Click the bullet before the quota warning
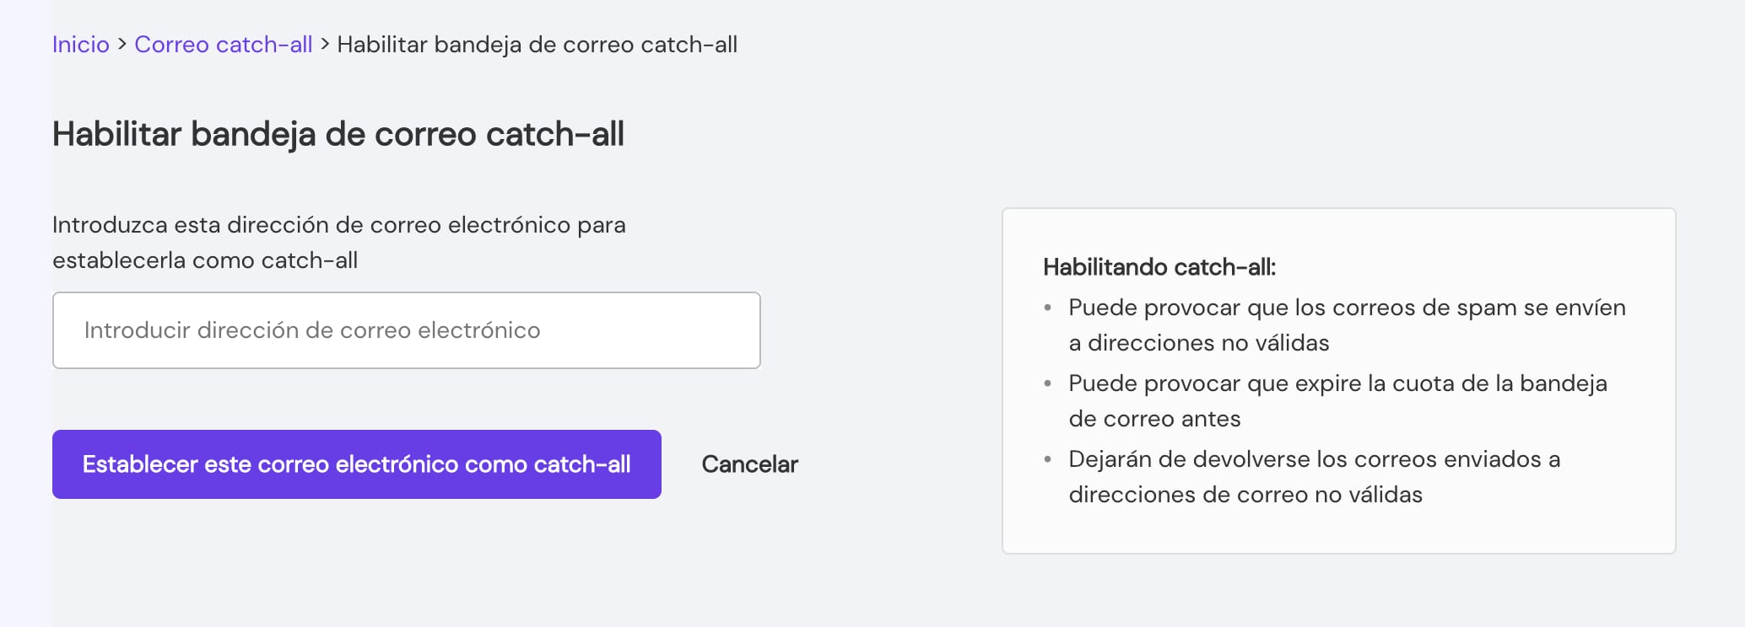1745x627 pixels. [x=1048, y=383]
